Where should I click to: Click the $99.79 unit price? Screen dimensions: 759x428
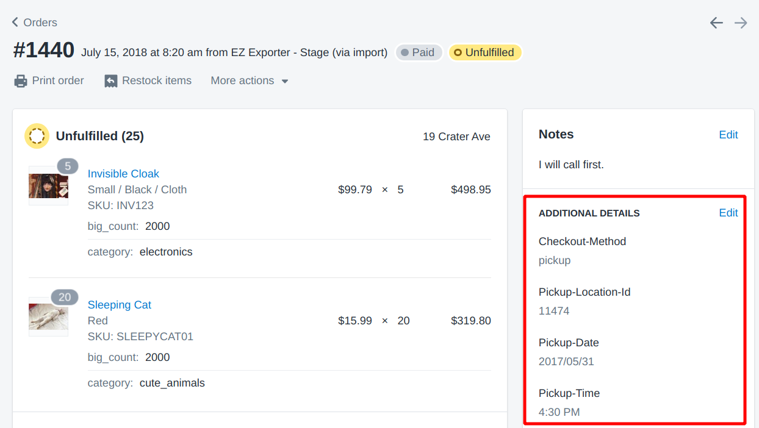tap(355, 190)
